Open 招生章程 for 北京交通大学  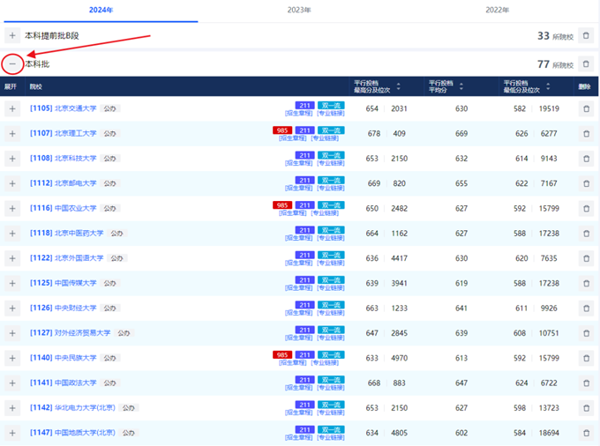pyautogui.click(x=299, y=114)
